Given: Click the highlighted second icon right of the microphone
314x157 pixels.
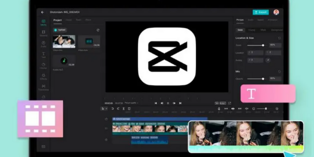Looking at the screenshot, I should (x=233, y=109).
